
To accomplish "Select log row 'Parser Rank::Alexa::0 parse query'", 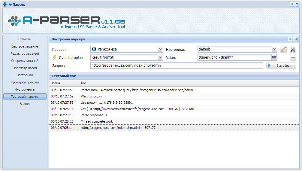I will click(x=174, y=90).
